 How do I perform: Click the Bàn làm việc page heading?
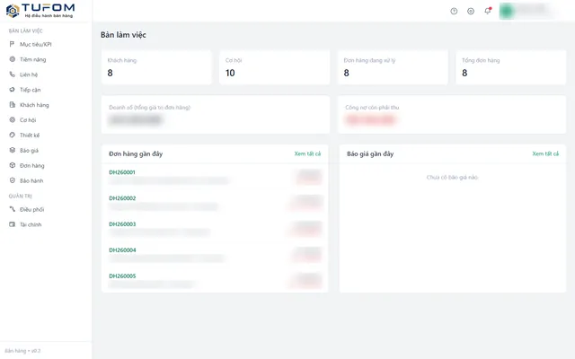point(123,35)
